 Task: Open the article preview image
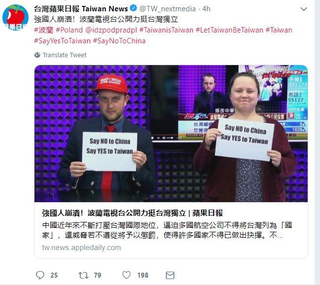(x=171, y=134)
